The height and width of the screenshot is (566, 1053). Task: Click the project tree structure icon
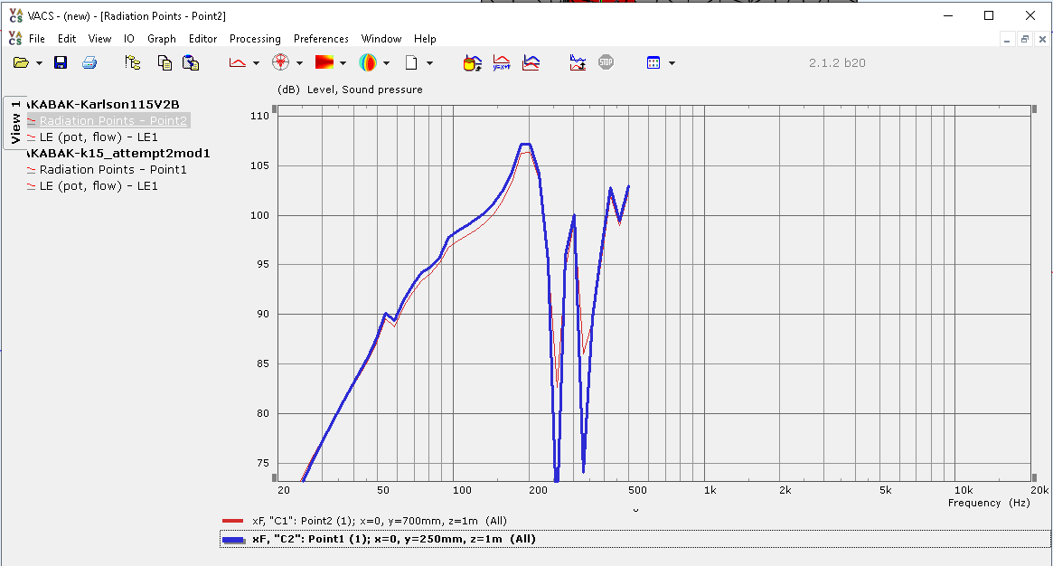coord(132,62)
